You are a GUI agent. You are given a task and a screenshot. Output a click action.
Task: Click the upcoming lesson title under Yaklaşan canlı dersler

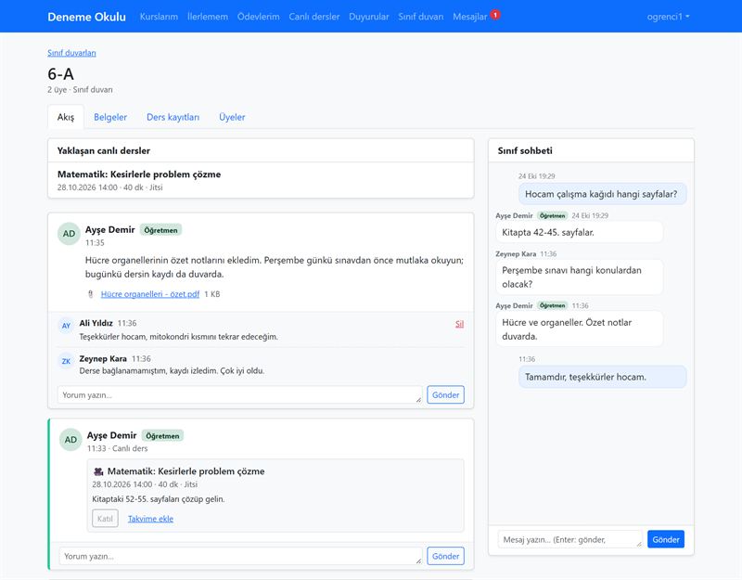coord(139,174)
